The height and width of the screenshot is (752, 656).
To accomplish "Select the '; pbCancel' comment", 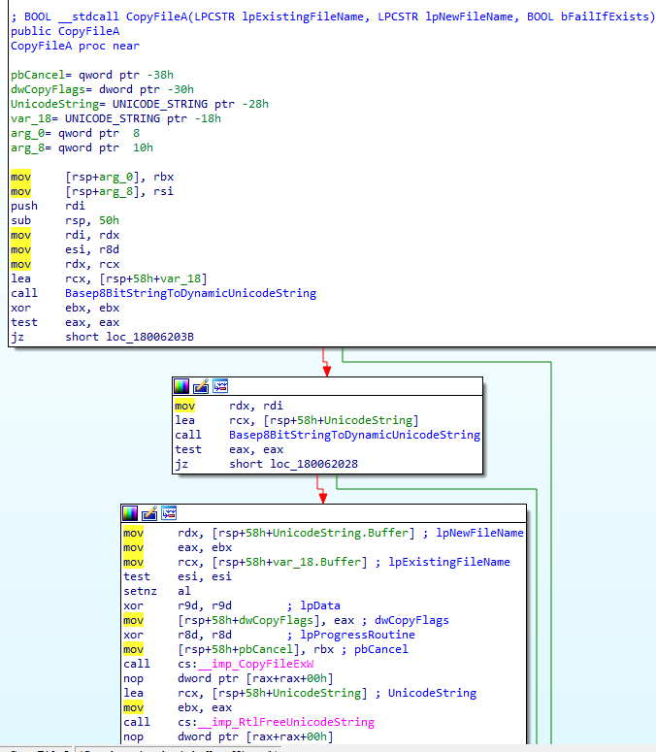I will (375, 649).
